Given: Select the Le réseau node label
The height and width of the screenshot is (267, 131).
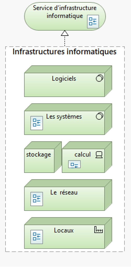Looking at the screenshot, I should point(64,192).
